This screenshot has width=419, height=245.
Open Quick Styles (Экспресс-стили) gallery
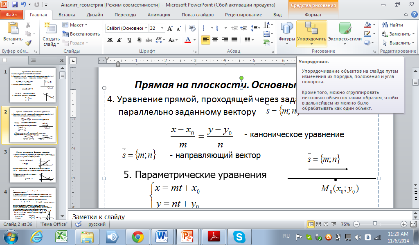click(345, 33)
